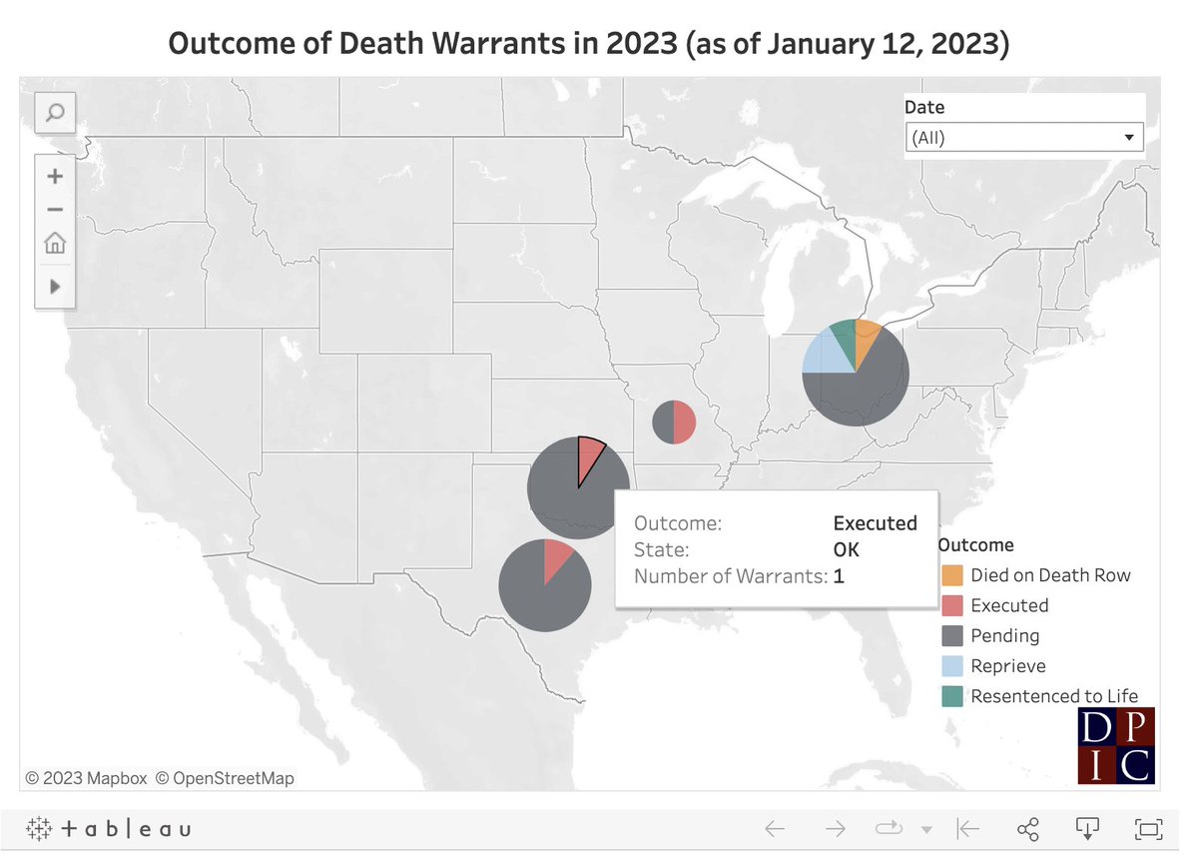The width and height of the screenshot is (1198, 862).
Task: Open the Date filter dropdown
Action: (1130, 137)
